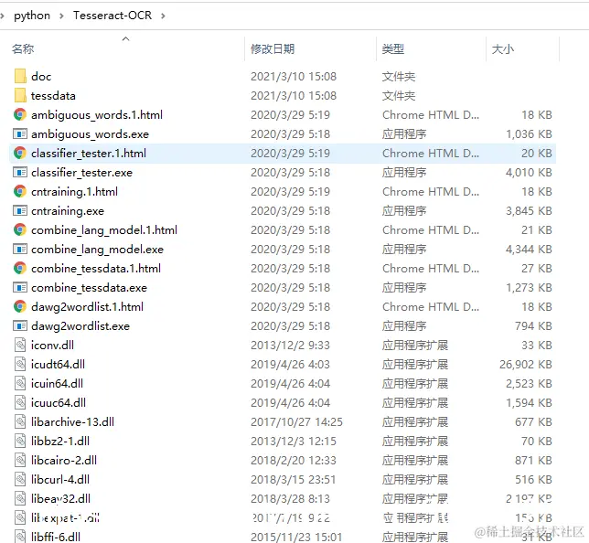
Task: Select file name iconv.dll
Action: coord(52,346)
